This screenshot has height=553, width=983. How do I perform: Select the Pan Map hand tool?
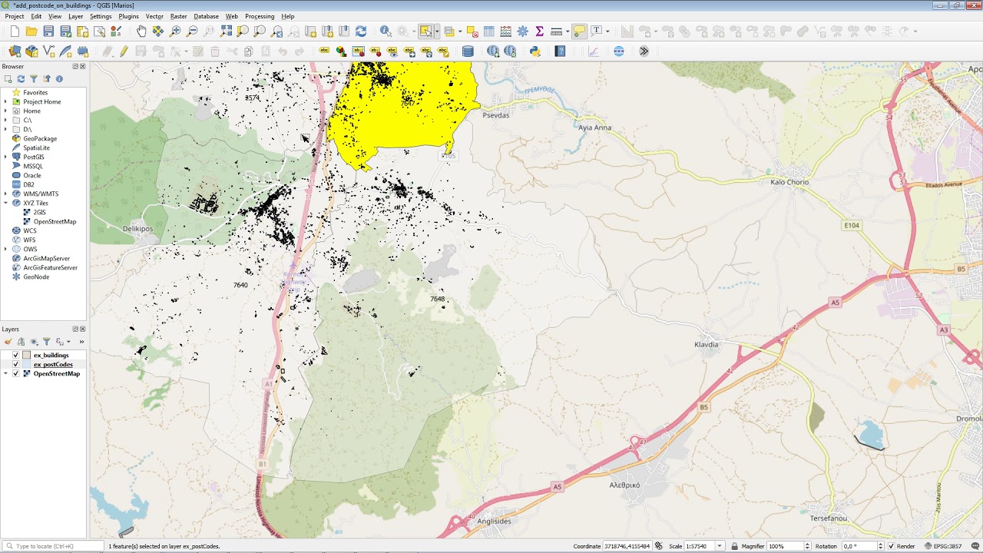[141, 31]
